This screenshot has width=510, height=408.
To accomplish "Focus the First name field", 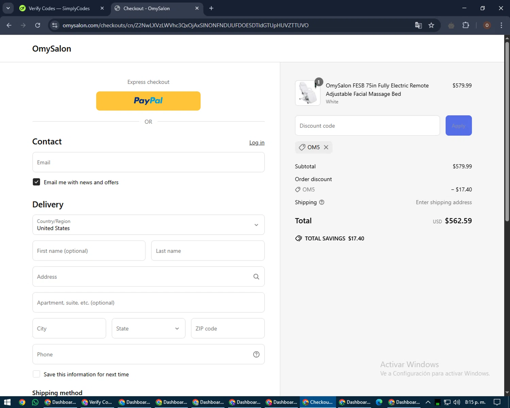I will pyautogui.click(x=89, y=251).
